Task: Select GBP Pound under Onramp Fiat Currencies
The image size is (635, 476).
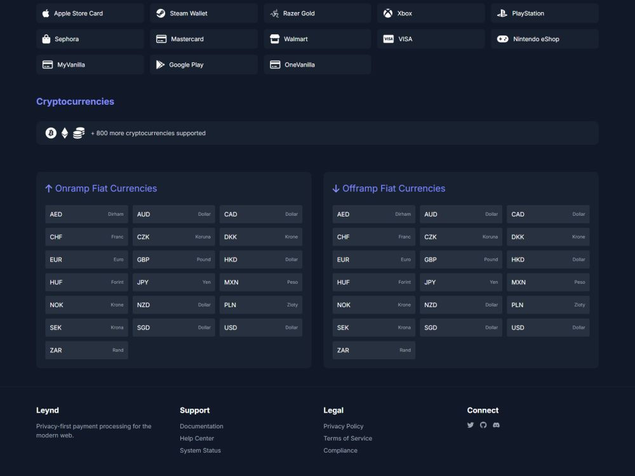Action: (174, 260)
